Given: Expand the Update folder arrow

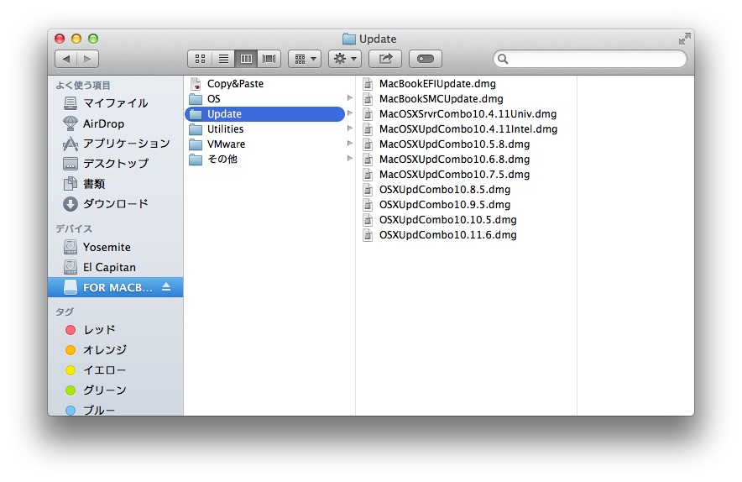Looking at the screenshot, I should click(350, 113).
